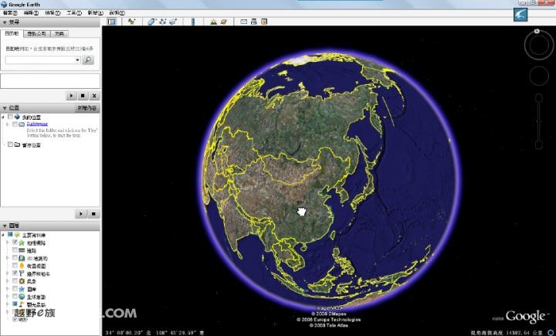Click the Weather layer sun icon

[22, 281]
